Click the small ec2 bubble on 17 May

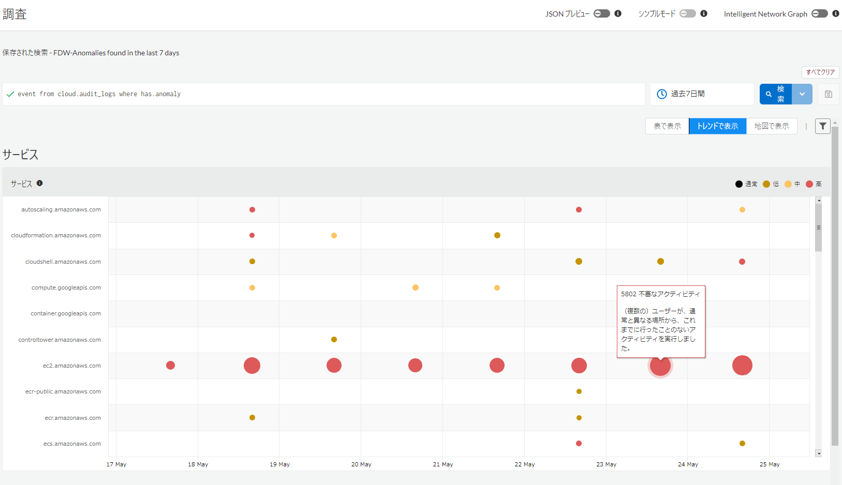click(170, 366)
